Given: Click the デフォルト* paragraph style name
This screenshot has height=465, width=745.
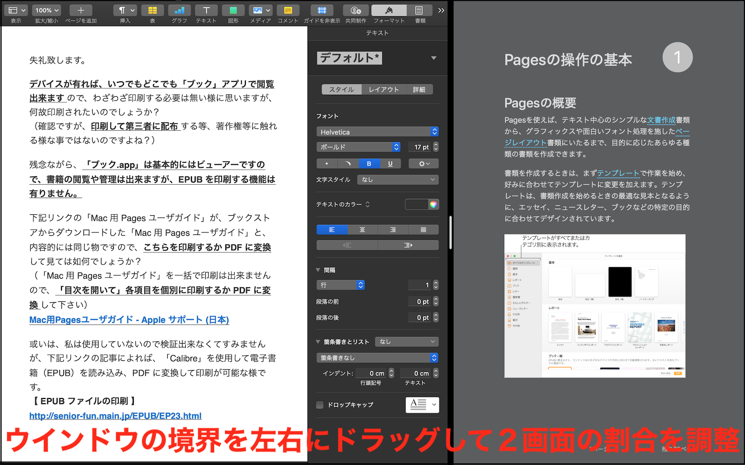Looking at the screenshot, I should pos(349,58).
